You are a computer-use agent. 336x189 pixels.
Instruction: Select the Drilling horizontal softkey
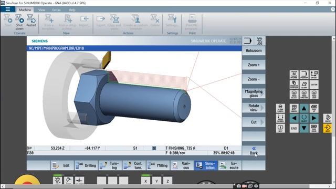[x=86, y=165]
